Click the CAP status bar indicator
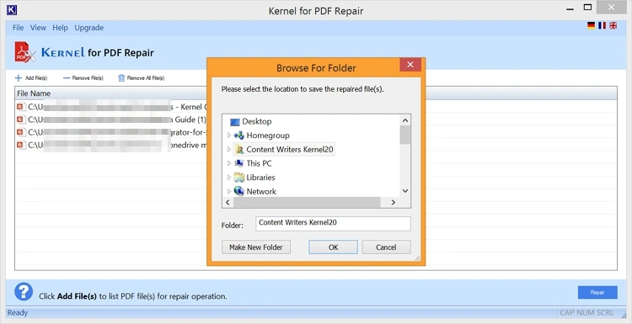Viewport: 632px width, 324px height. [x=567, y=313]
